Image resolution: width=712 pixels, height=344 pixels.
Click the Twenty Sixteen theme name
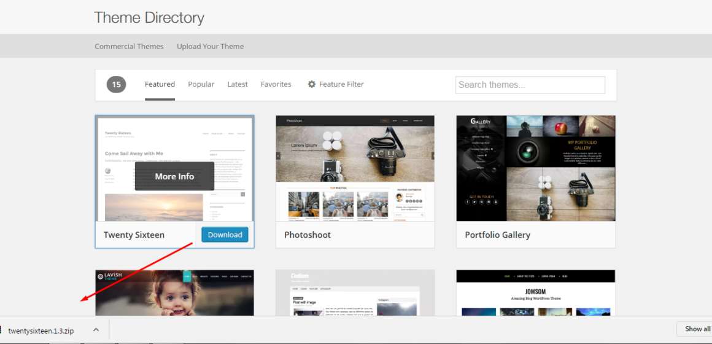(134, 235)
